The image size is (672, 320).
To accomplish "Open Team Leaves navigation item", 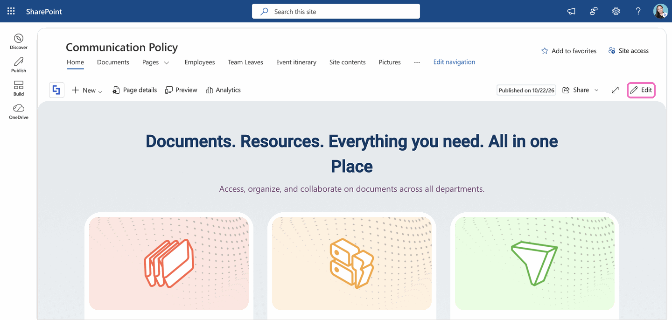I will (245, 62).
